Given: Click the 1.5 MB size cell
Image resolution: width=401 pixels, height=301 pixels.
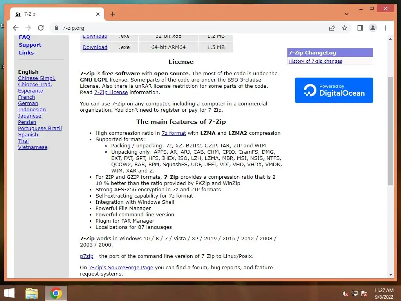Looking at the screenshot, I should [216, 47].
